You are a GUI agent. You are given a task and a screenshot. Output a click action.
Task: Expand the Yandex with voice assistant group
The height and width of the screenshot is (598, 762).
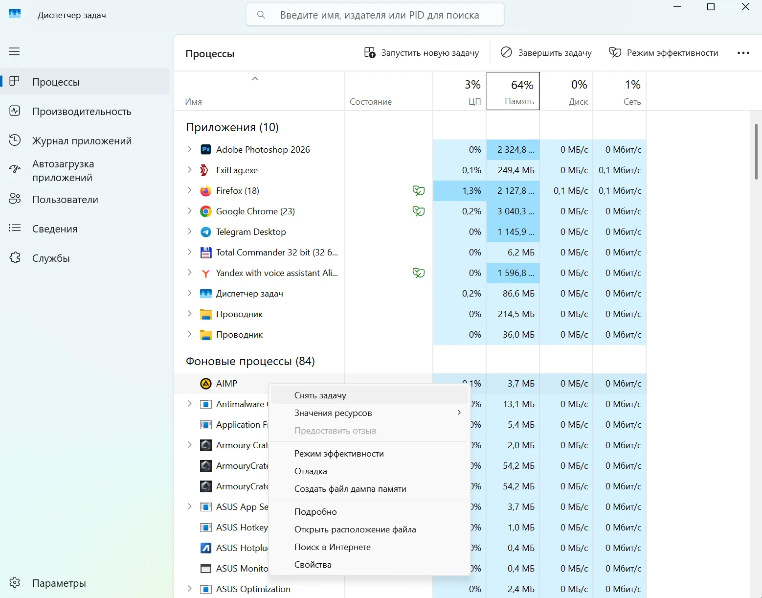(x=189, y=273)
